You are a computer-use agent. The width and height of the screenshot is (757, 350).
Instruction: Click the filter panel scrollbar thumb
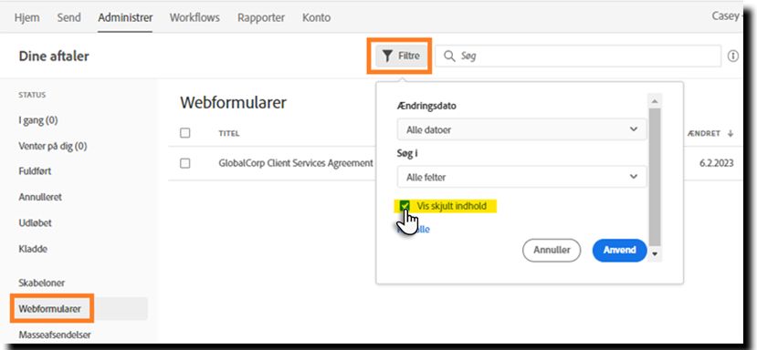[x=655, y=178]
